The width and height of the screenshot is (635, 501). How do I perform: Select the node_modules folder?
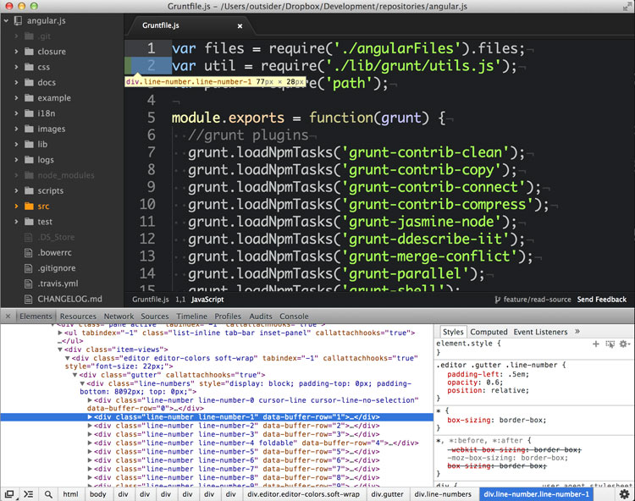[x=65, y=175]
